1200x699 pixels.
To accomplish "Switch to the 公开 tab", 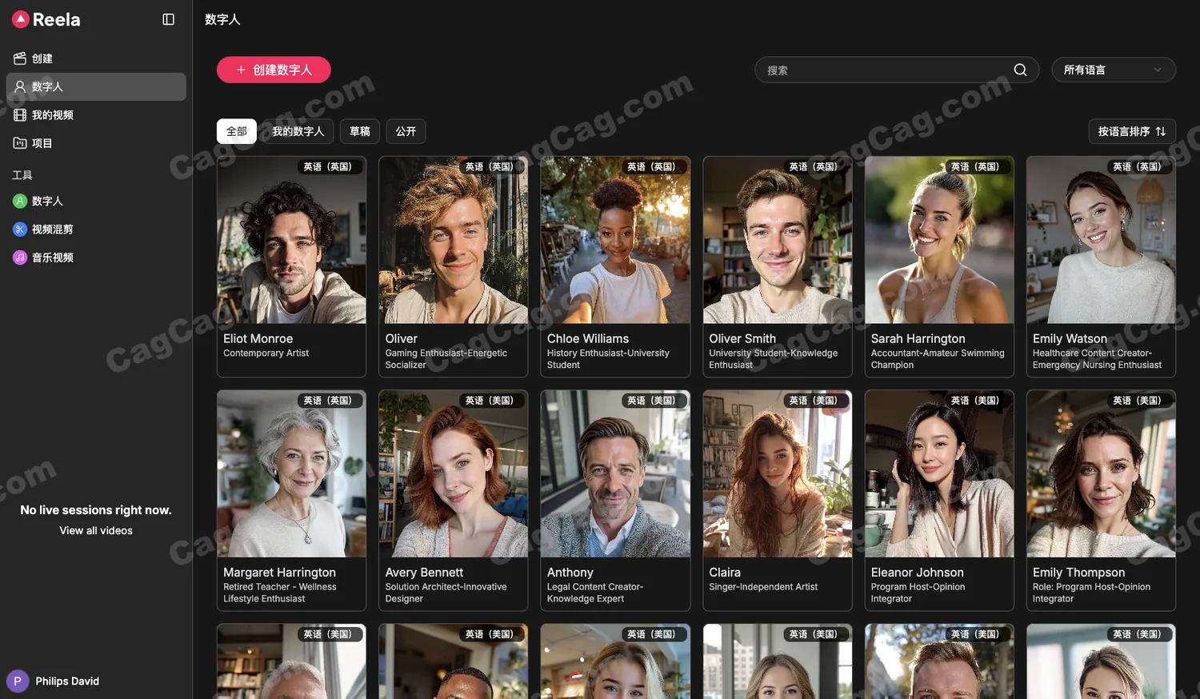I will [406, 131].
